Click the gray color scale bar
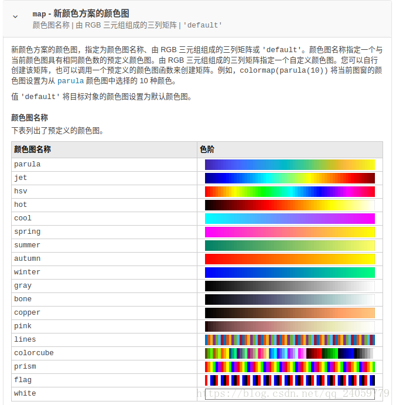The height and width of the screenshot is (405, 396). pyautogui.click(x=289, y=286)
